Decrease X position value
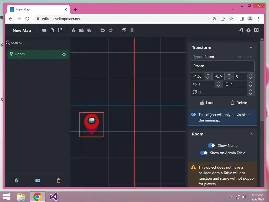The height and width of the screenshot is (202, 269). click(x=208, y=78)
